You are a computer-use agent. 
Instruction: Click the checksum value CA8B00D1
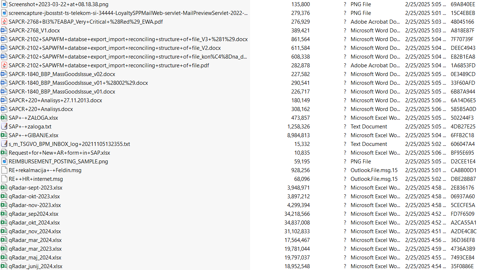[x=464, y=170]
